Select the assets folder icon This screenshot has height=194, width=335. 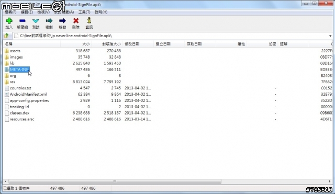(x=7, y=51)
